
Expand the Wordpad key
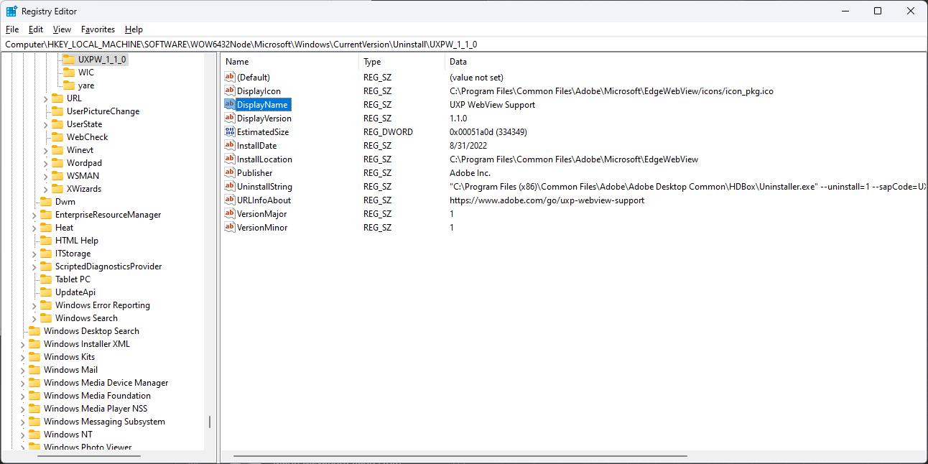pyautogui.click(x=45, y=163)
